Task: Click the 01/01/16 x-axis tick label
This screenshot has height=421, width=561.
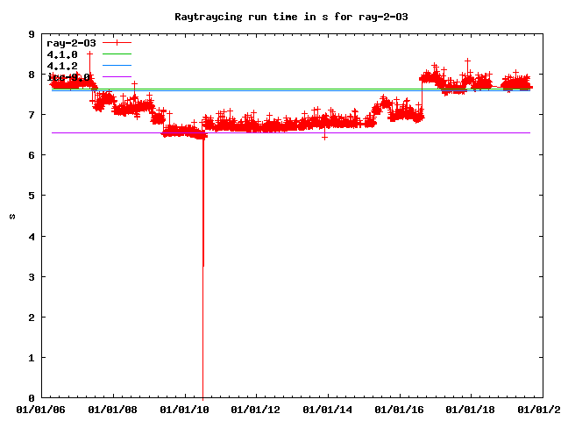Action: 401,409
